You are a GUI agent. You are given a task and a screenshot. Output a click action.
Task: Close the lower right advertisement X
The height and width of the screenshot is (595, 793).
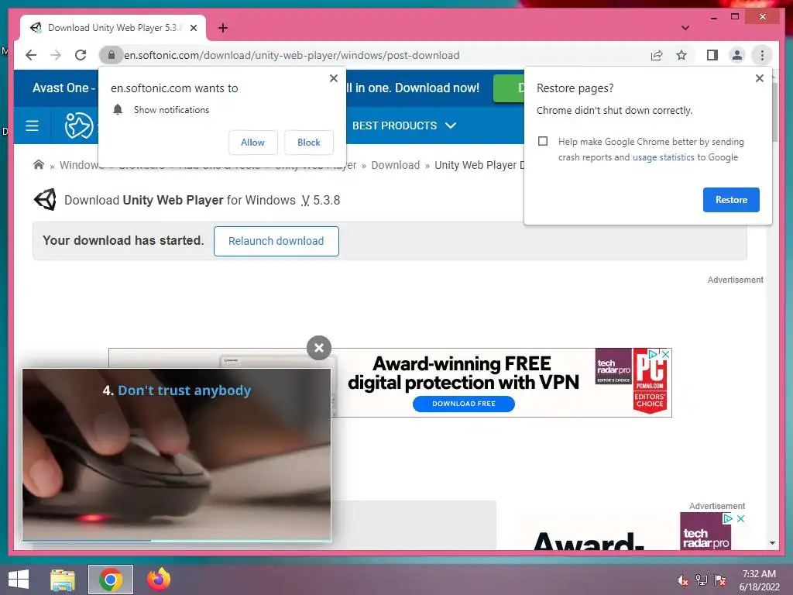(740, 518)
